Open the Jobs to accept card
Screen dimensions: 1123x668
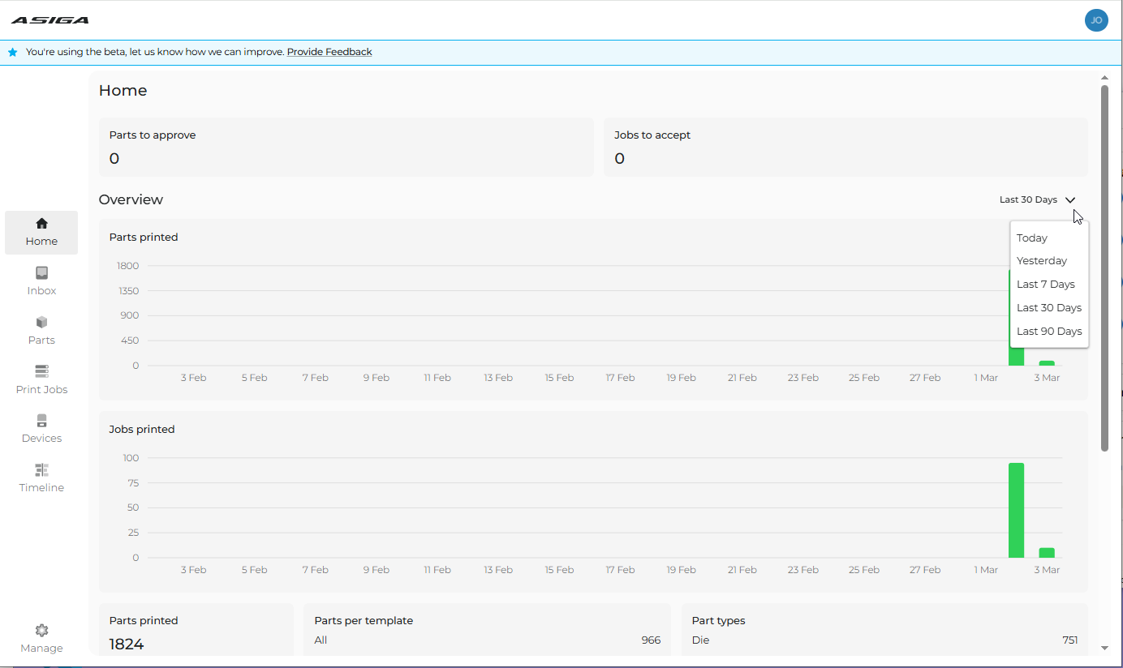click(x=845, y=147)
